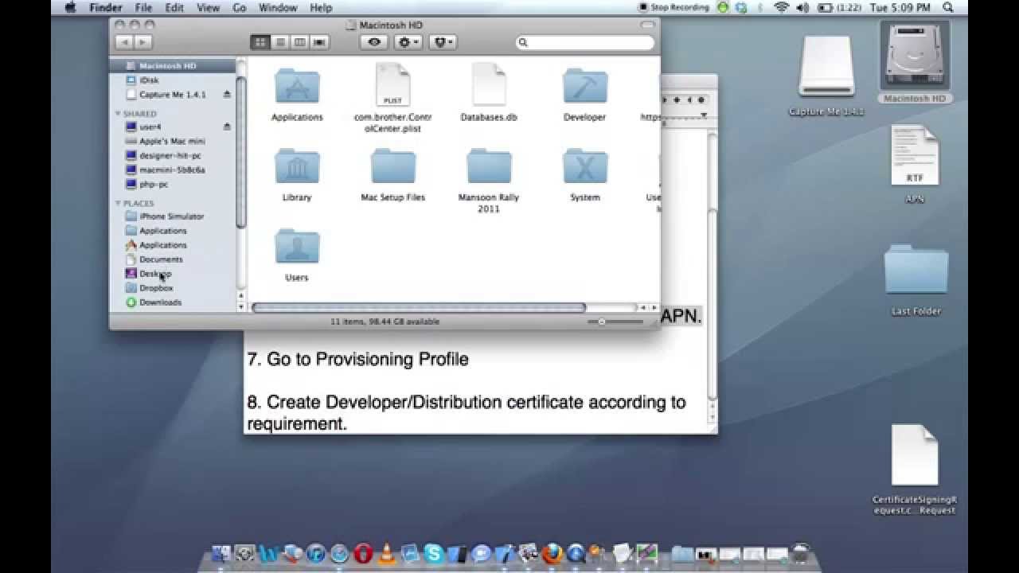Image resolution: width=1019 pixels, height=573 pixels.
Task: Open the System folder
Action: click(x=585, y=173)
